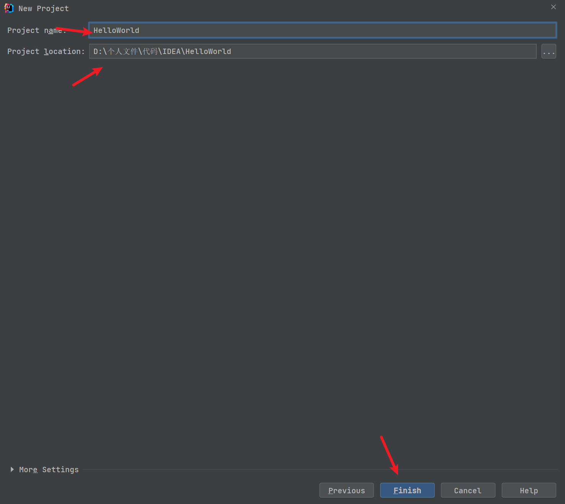Viewport: 565px width, 504px height.
Task: Click the trailing HelloWorld segment in location path
Action: pos(208,51)
